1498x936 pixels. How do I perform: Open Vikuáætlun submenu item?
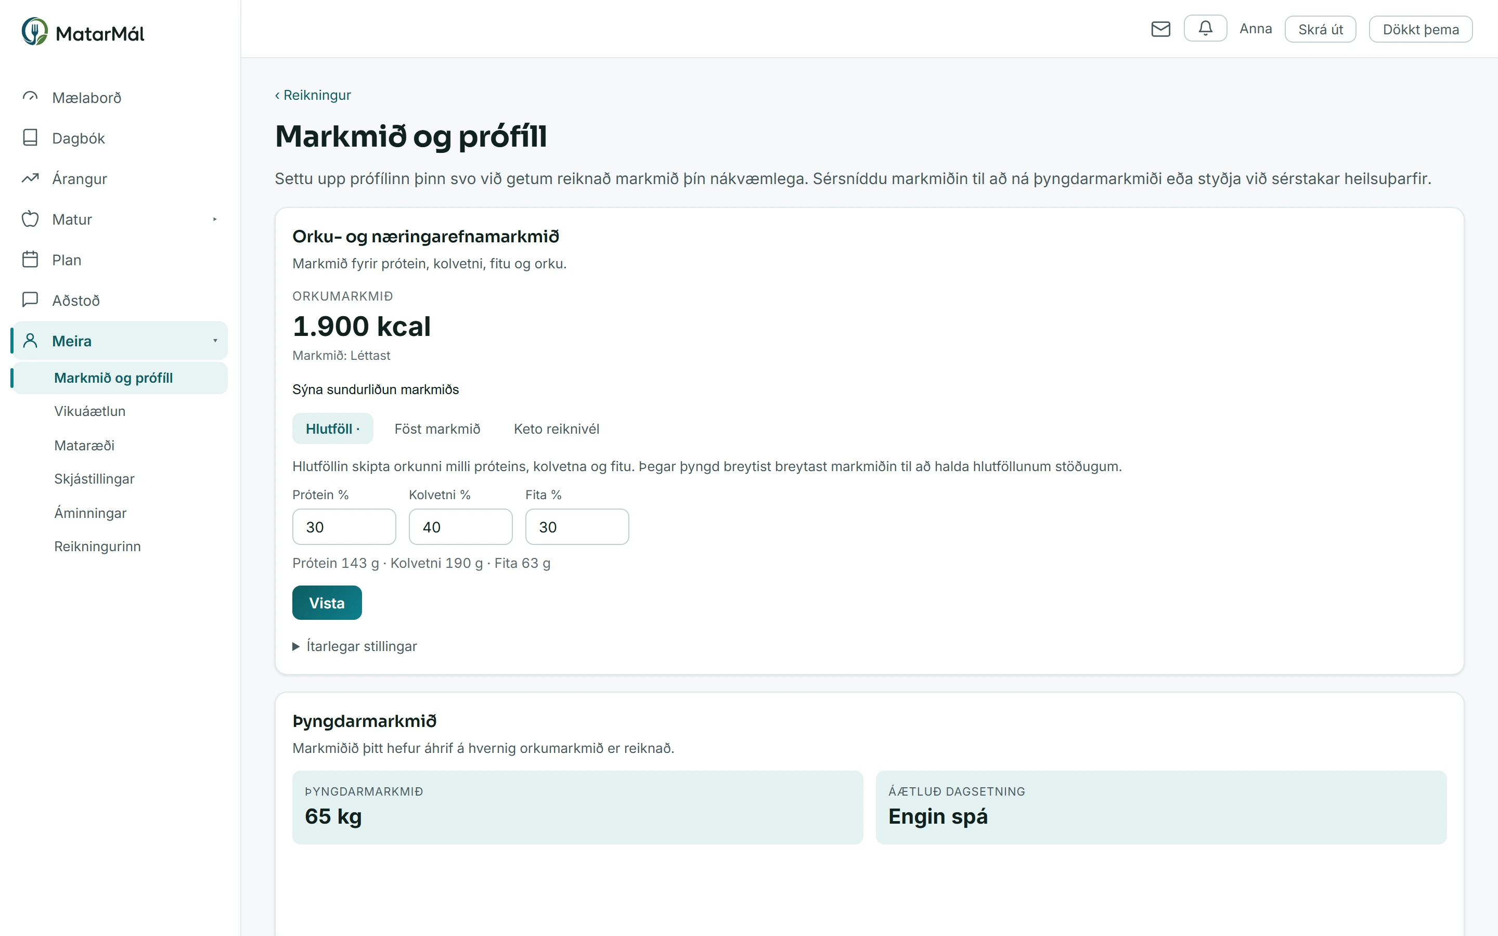point(120,411)
